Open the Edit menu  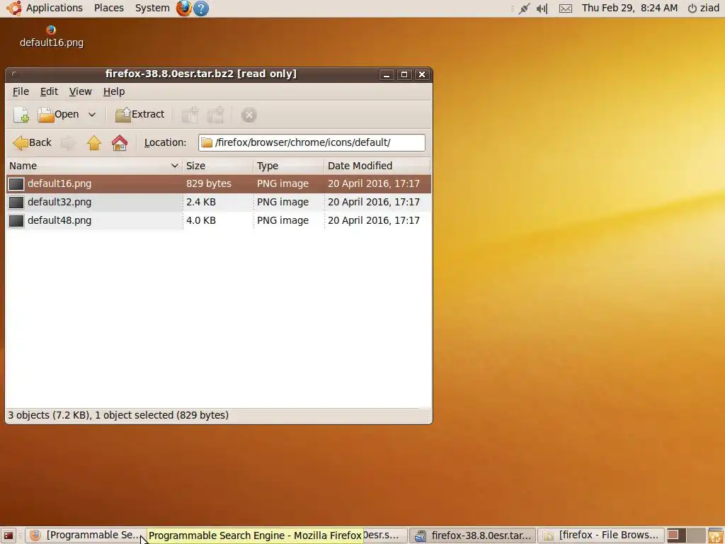(x=49, y=91)
